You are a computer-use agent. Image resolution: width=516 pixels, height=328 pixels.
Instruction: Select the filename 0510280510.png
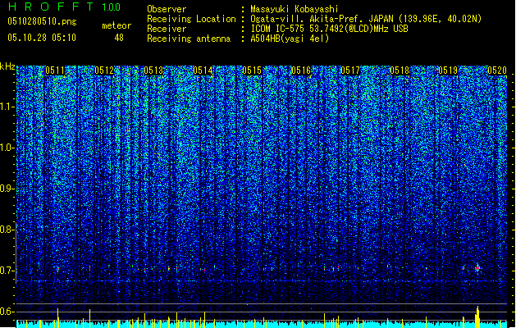42,21
